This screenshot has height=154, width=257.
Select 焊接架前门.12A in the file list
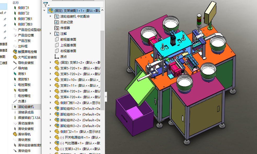[x=29, y=118]
